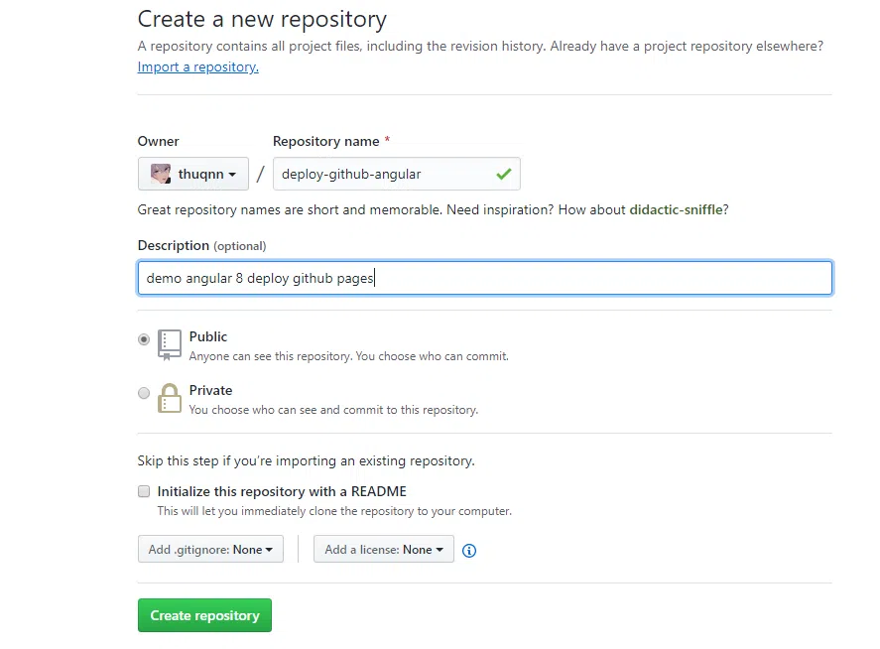Click the 'Create a new repository' heading
Screen dimensions: 880x649
(x=262, y=20)
